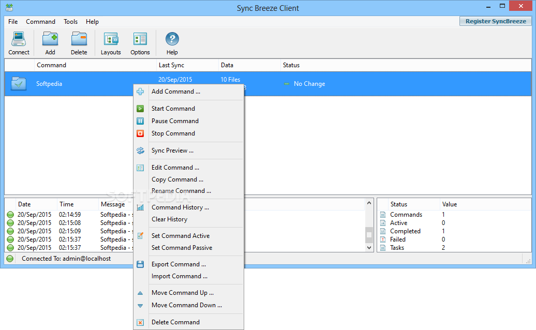Click the 20/Sep/2015 last sync cell

[175, 80]
